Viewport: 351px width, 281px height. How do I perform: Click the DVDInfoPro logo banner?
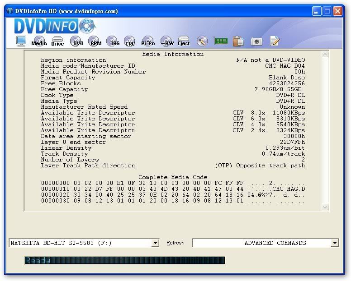(55, 26)
